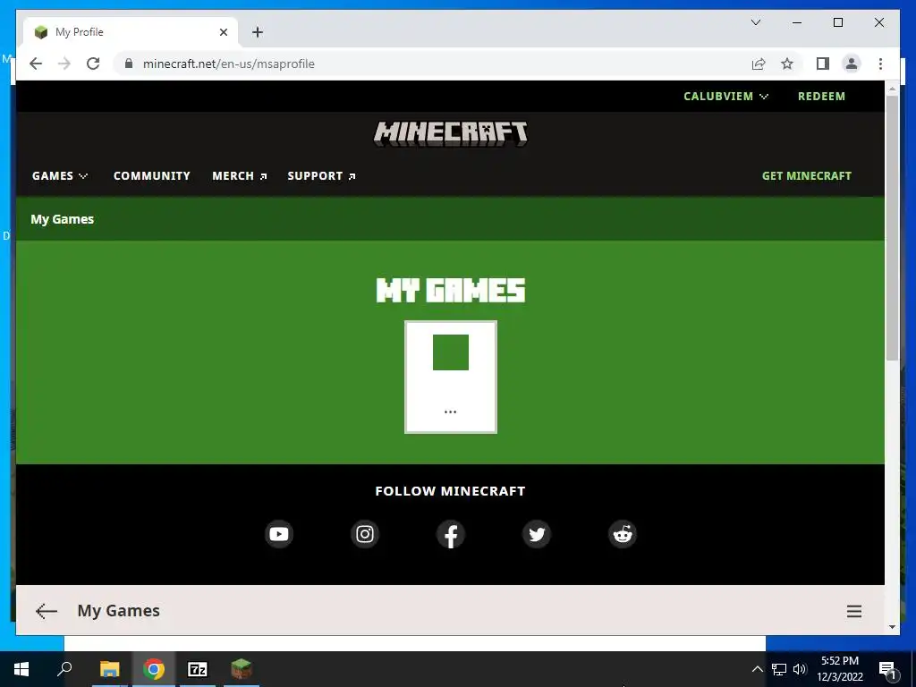Image resolution: width=916 pixels, height=687 pixels.
Task: Click the address bar URL
Action: click(228, 64)
